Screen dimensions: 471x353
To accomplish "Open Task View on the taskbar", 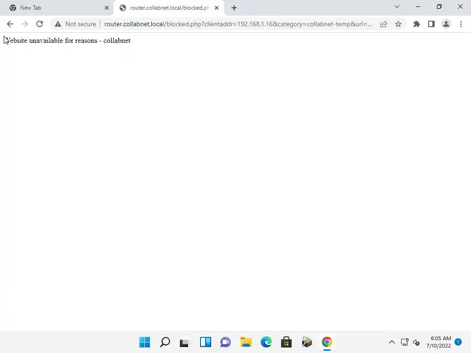I will pos(185,342).
